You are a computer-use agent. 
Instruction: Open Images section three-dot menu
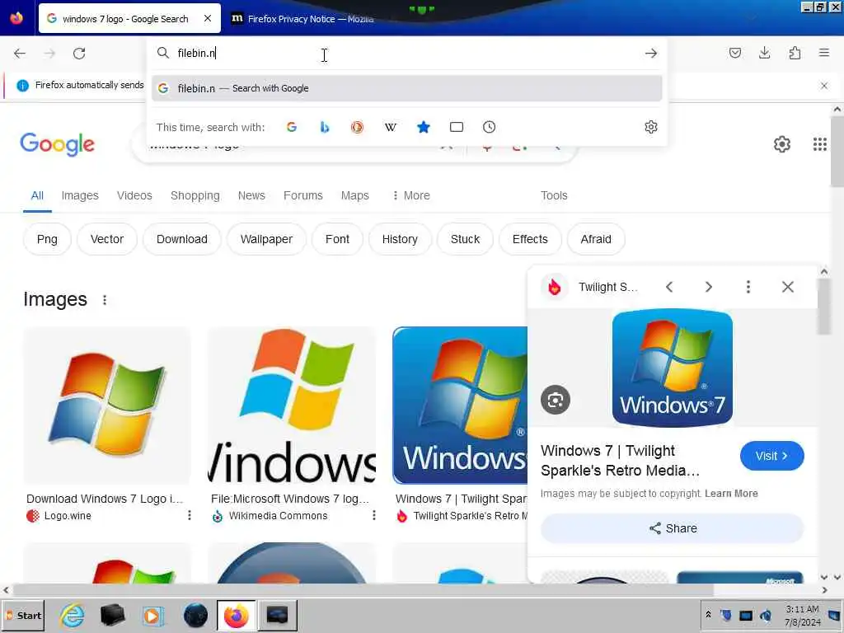point(105,300)
